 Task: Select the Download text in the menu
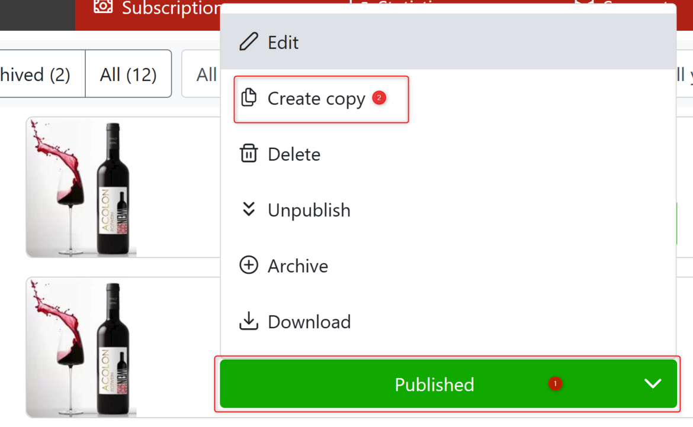click(309, 322)
